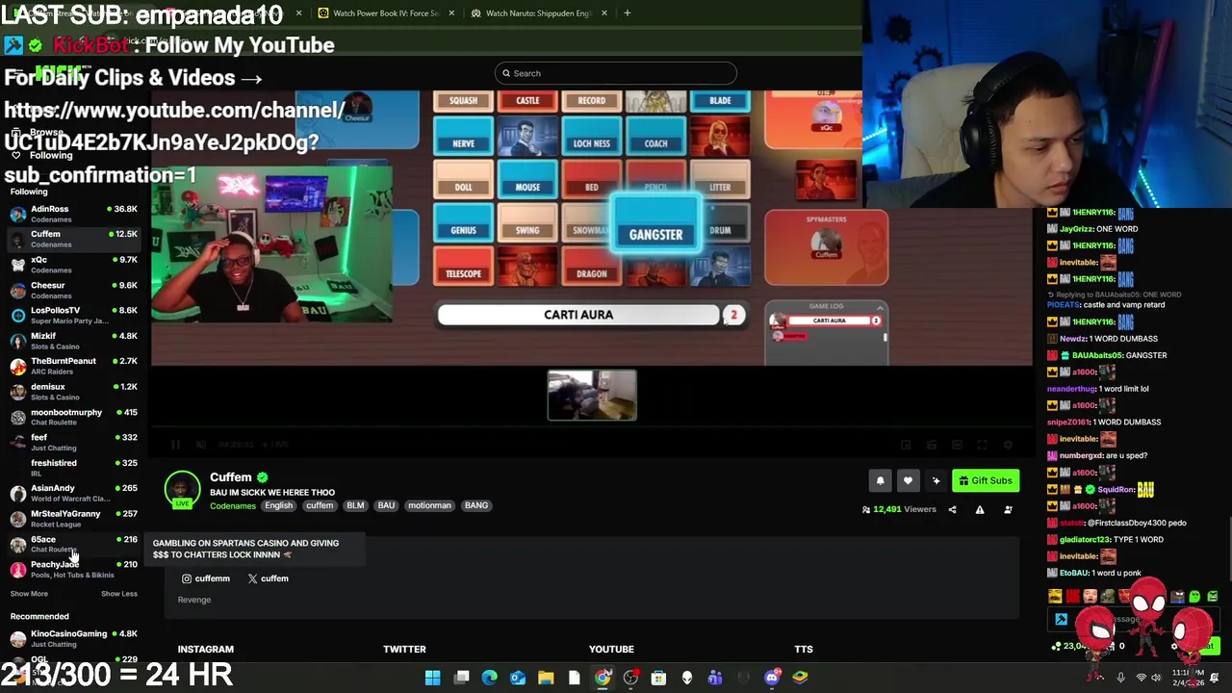Toggle the bell notifications for Cuffem
The height and width of the screenshot is (693, 1232).
(880, 480)
